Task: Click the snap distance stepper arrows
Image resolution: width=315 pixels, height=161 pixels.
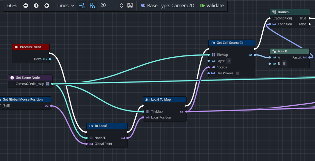Action: (121, 6)
